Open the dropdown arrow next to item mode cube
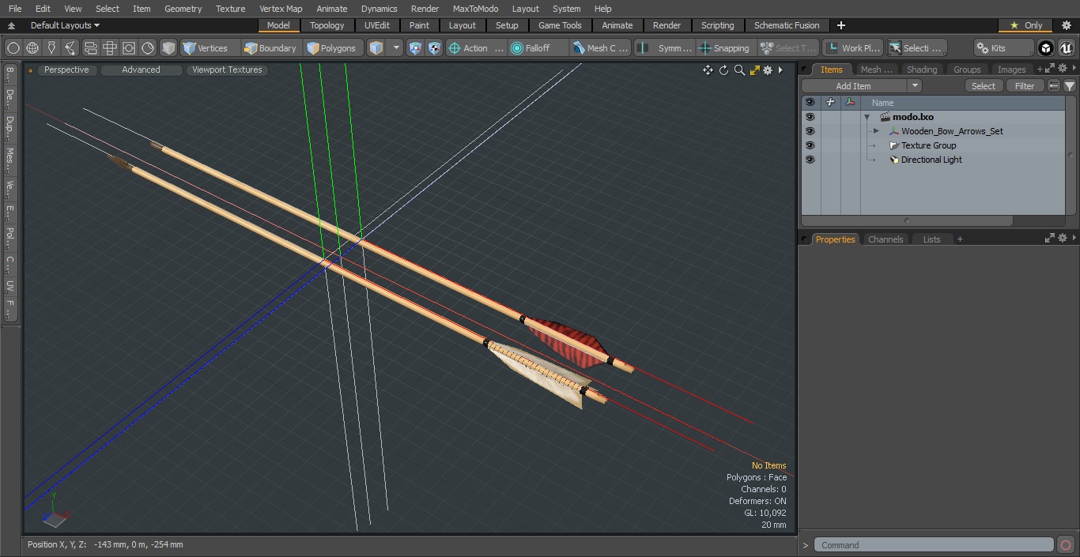 click(x=396, y=48)
